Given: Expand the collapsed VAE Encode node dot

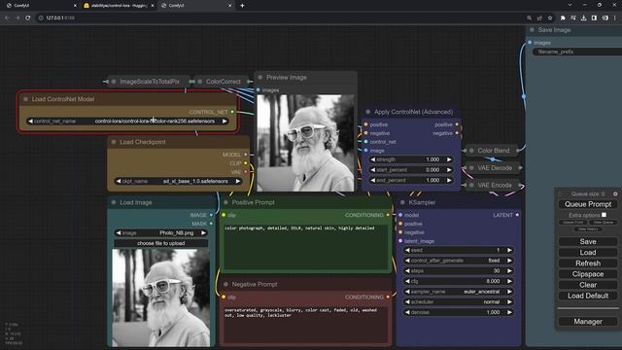Looking at the screenshot, I should [x=471, y=185].
